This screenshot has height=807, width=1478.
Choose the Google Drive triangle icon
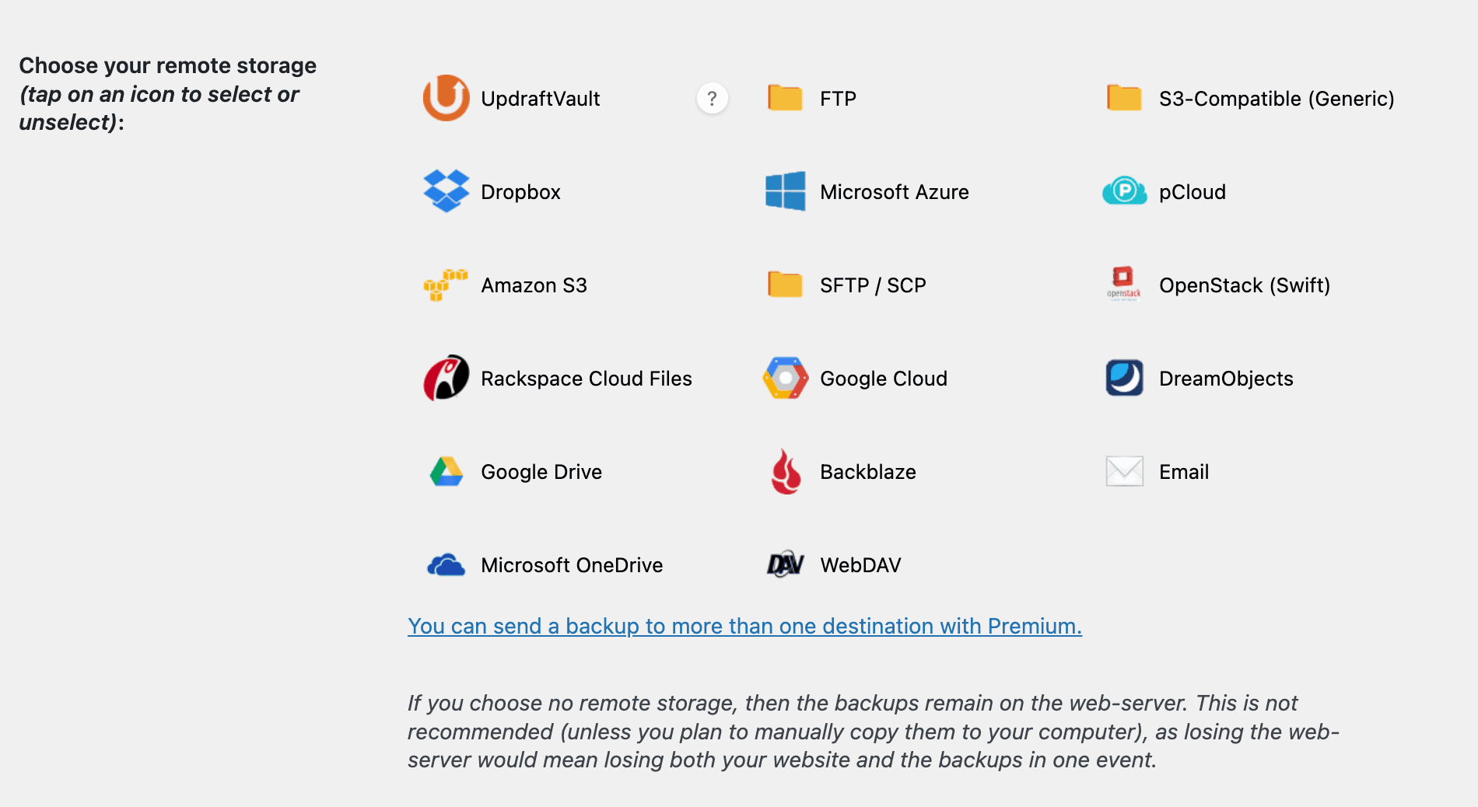[x=446, y=471]
